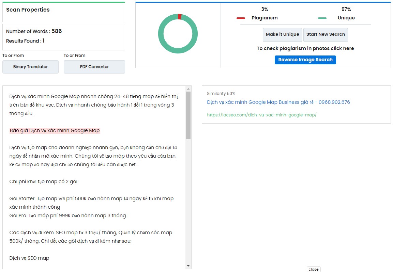Click the "To check plagiarism in photos" text
Image resolution: width=393 pixels, height=272 pixels.
[305, 48]
